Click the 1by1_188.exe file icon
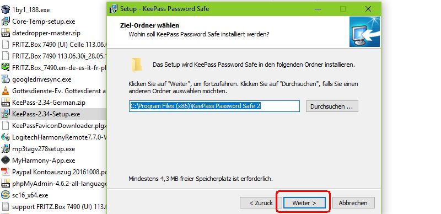Image resolution: width=441 pixels, height=214 pixels. tap(6, 9)
